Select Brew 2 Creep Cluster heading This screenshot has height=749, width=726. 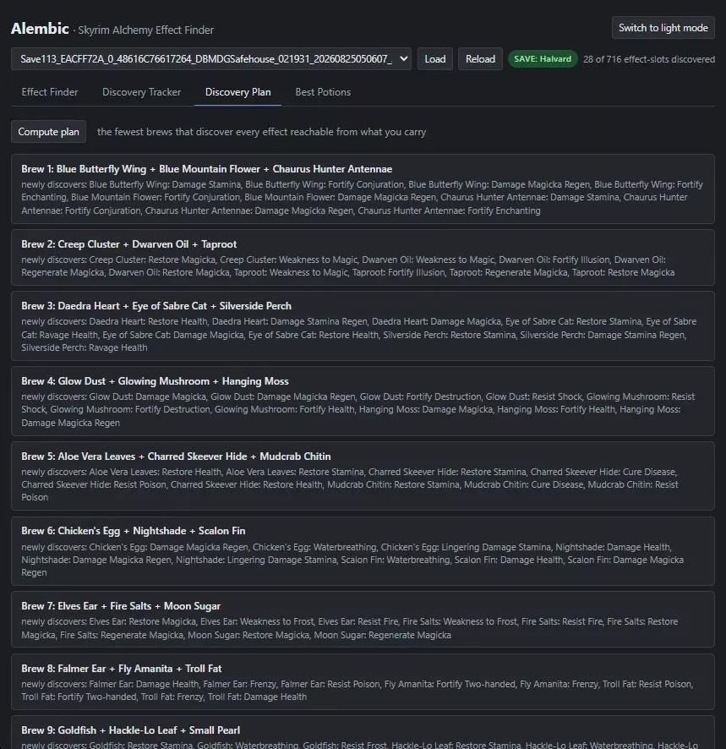click(129, 244)
